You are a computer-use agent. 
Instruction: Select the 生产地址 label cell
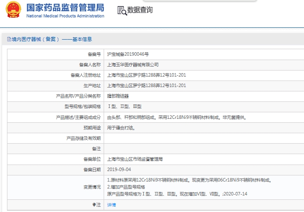pos(56,86)
